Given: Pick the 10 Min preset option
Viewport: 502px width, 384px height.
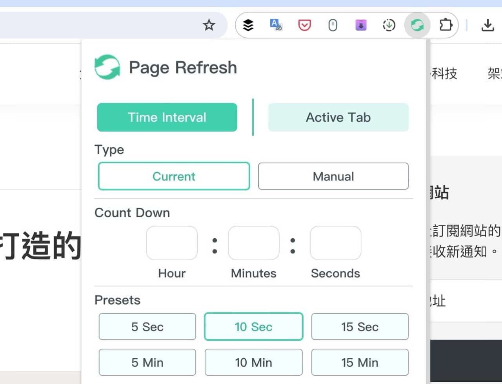Looking at the screenshot, I should click(x=253, y=362).
